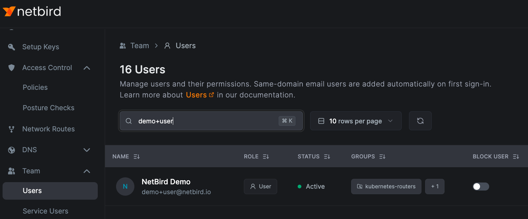Click the NetBird logo

click(32, 12)
